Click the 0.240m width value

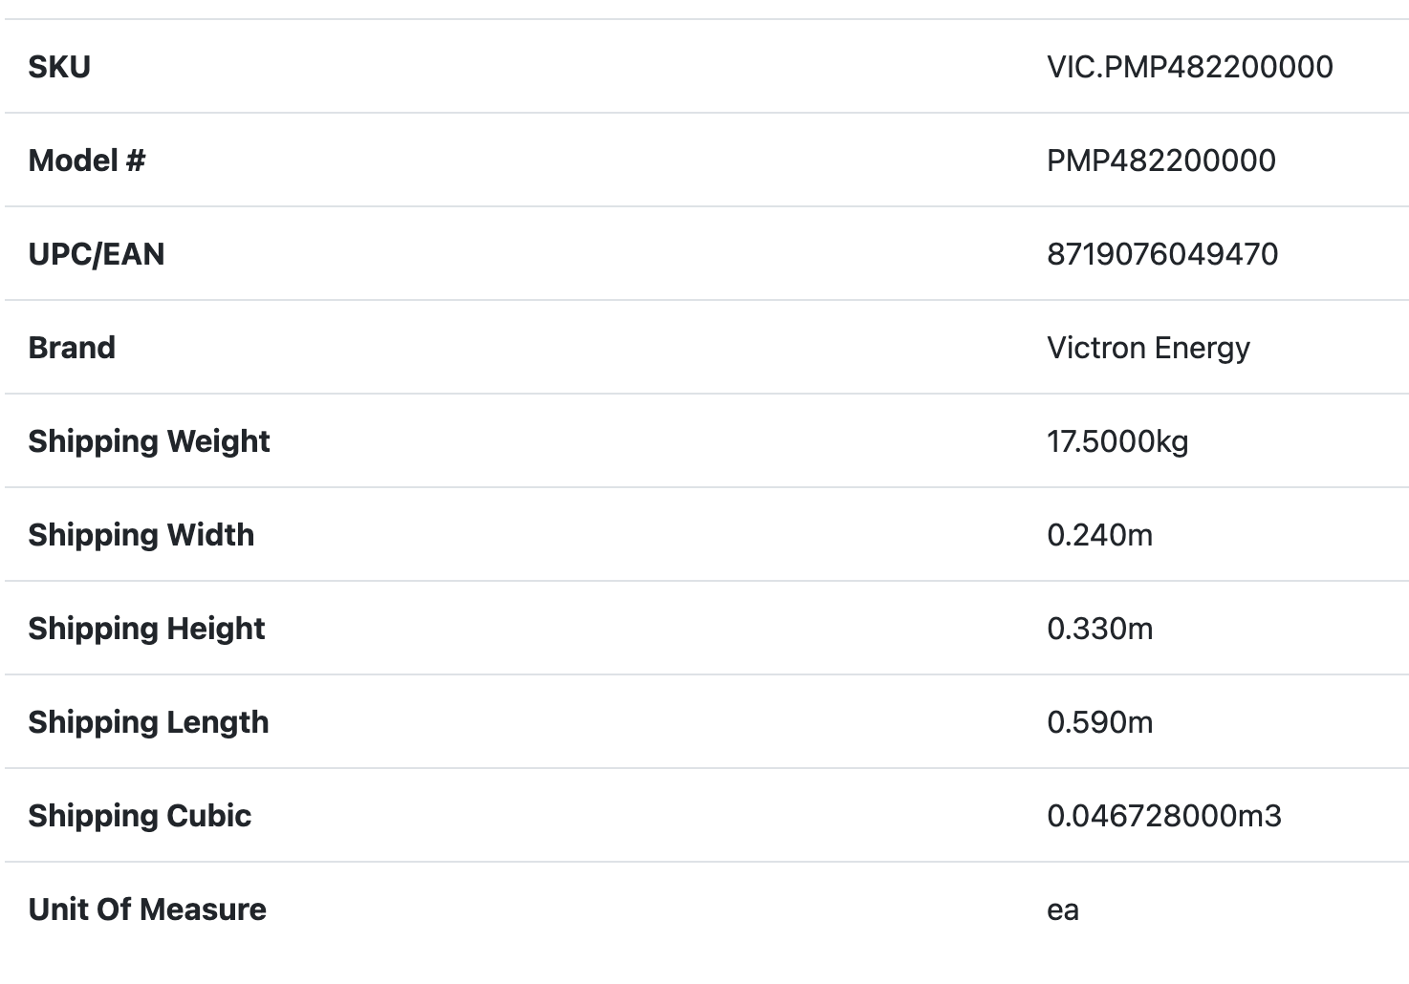1099,535
